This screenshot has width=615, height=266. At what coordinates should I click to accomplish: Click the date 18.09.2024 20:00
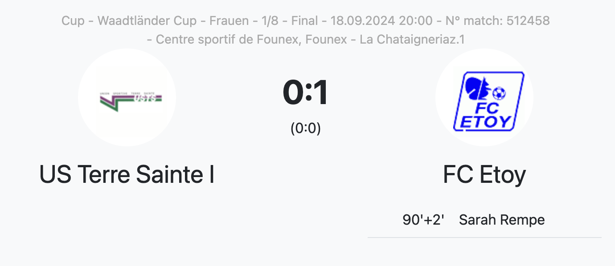[381, 20]
